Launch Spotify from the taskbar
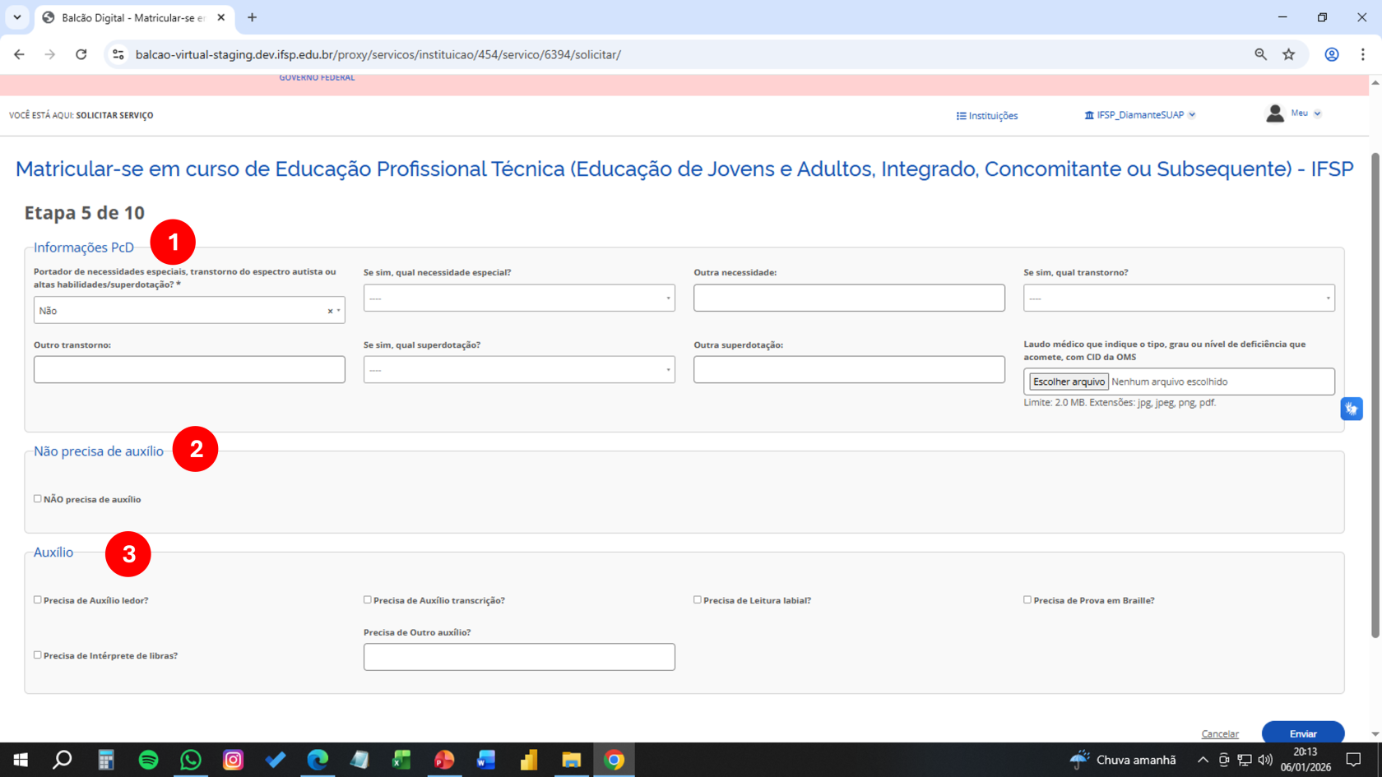 click(x=148, y=760)
